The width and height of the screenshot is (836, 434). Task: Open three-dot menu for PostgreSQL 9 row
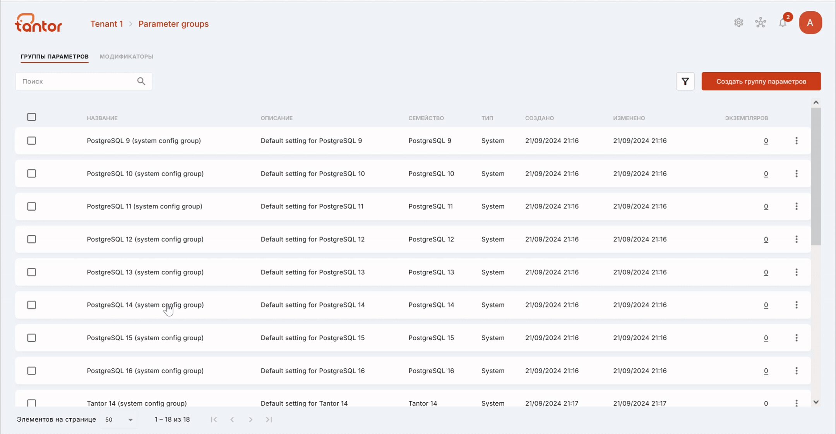pos(797,141)
